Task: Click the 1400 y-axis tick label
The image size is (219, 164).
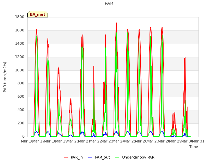Action: tap(20, 44)
